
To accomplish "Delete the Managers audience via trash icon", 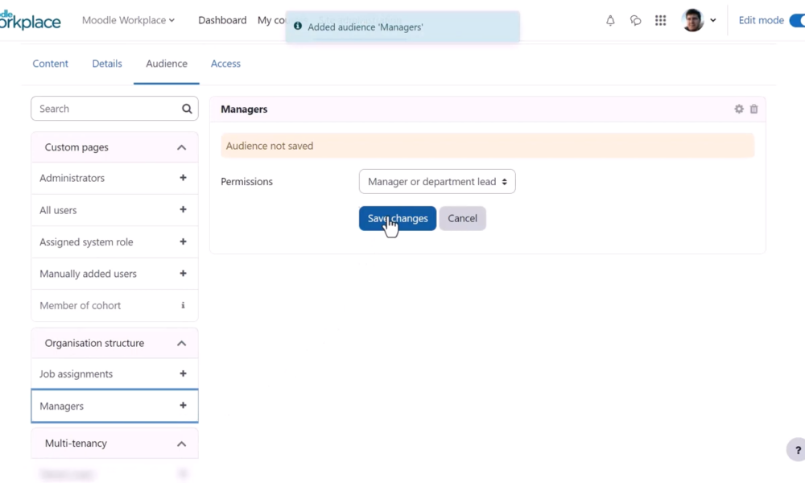I will 753,109.
